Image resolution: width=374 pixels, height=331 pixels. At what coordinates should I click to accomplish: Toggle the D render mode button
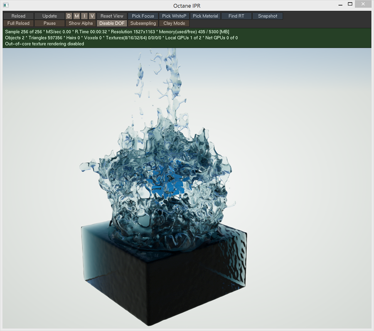pyautogui.click(x=69, y=16)
